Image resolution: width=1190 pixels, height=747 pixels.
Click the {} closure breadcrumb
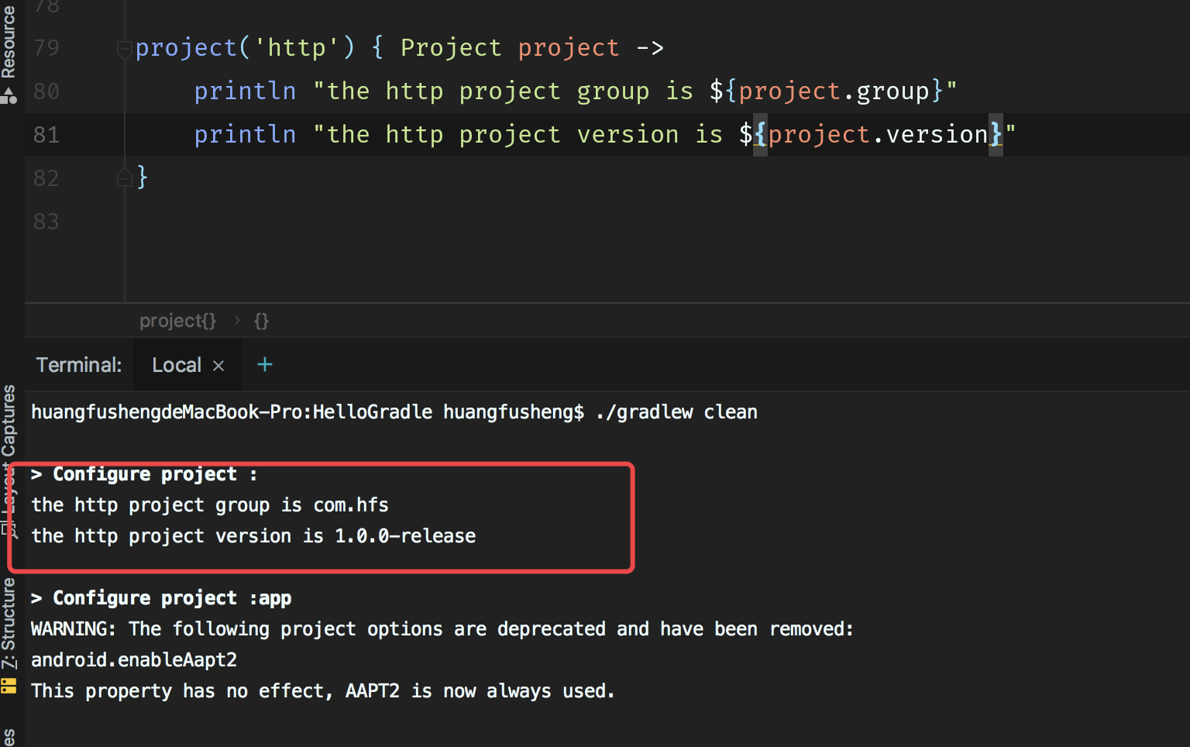click(261, 321)
